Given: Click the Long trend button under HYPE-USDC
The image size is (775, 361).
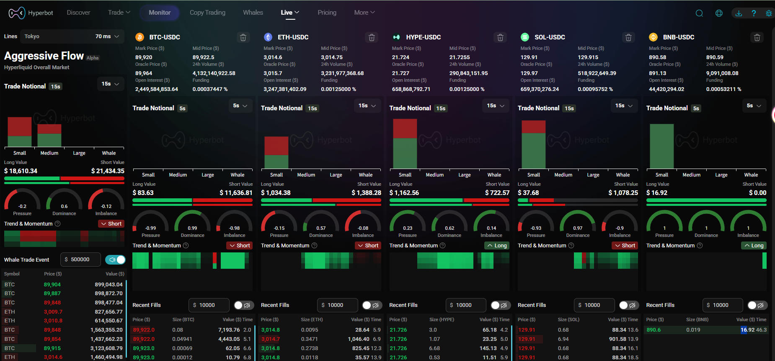Looking at the screenshot, I should click(497, 246).
